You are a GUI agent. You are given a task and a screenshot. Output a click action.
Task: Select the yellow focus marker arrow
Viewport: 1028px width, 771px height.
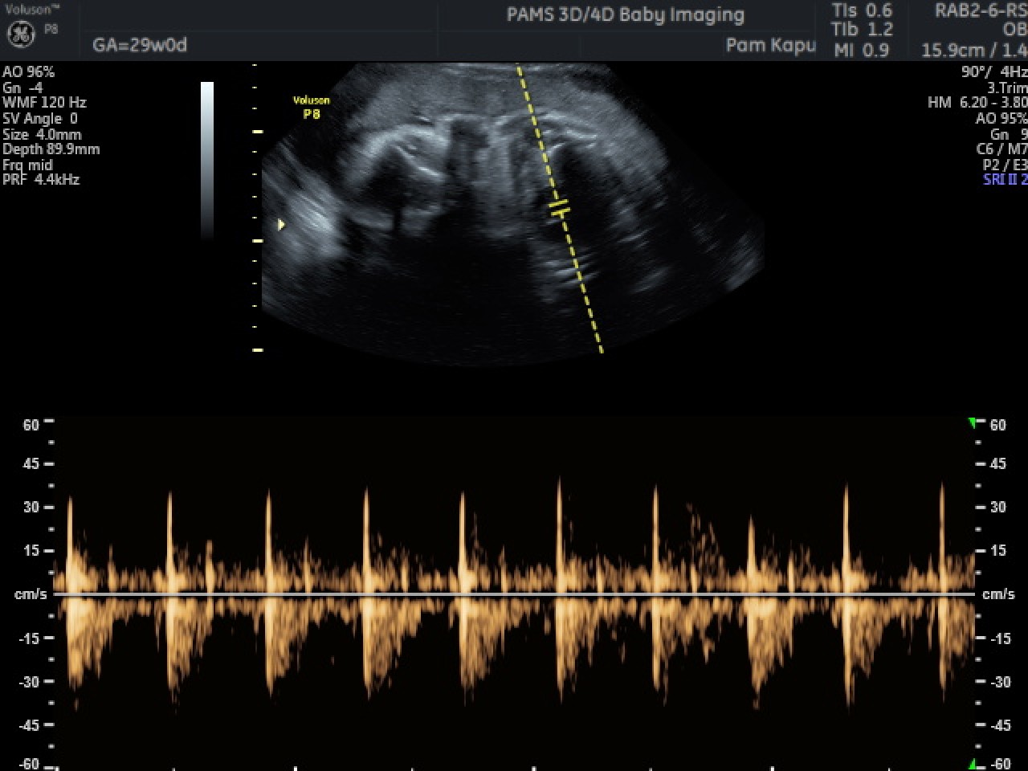(x=281, y=225)
